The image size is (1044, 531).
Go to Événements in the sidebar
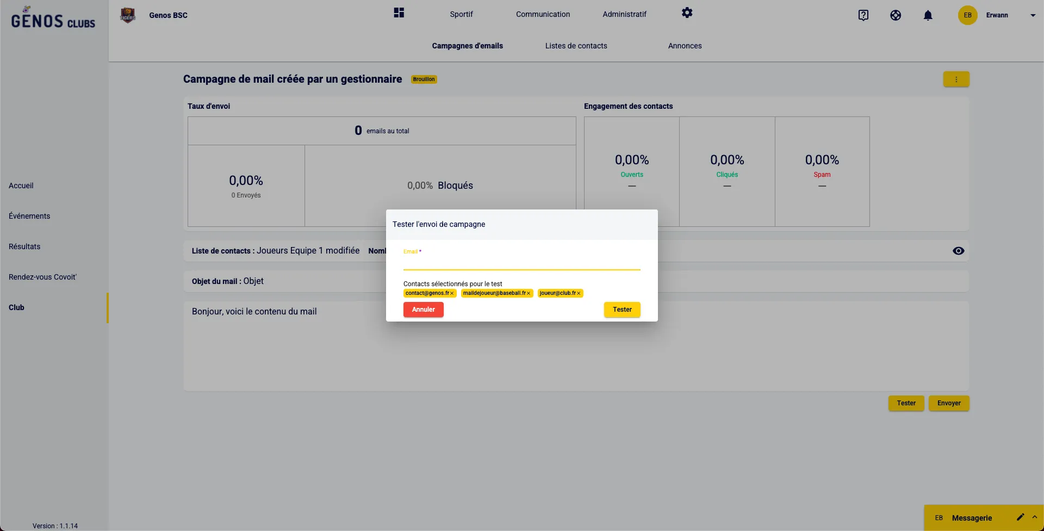click(29, 216)
